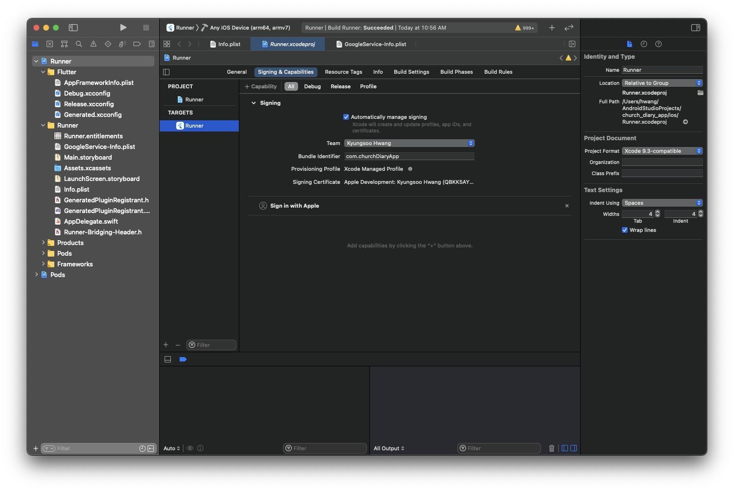Click the Organization text field

(662, 162)
